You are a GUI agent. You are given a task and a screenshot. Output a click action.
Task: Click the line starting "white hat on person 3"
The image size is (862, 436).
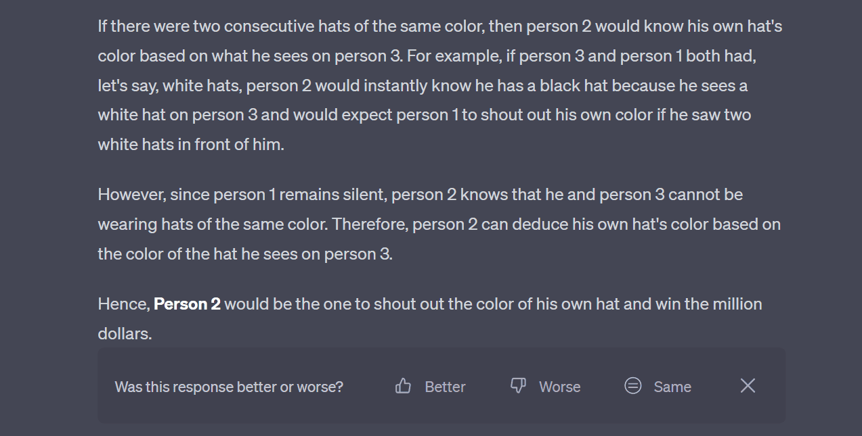pyautogui.click(x=424, y=115)
